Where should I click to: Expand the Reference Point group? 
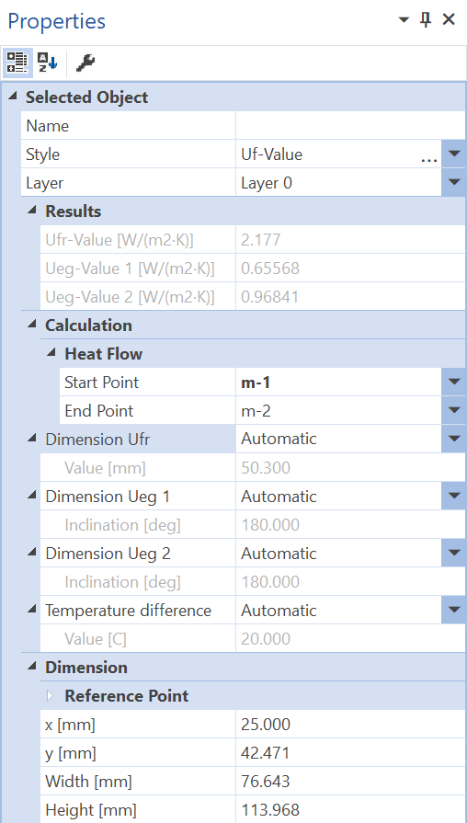51,696
